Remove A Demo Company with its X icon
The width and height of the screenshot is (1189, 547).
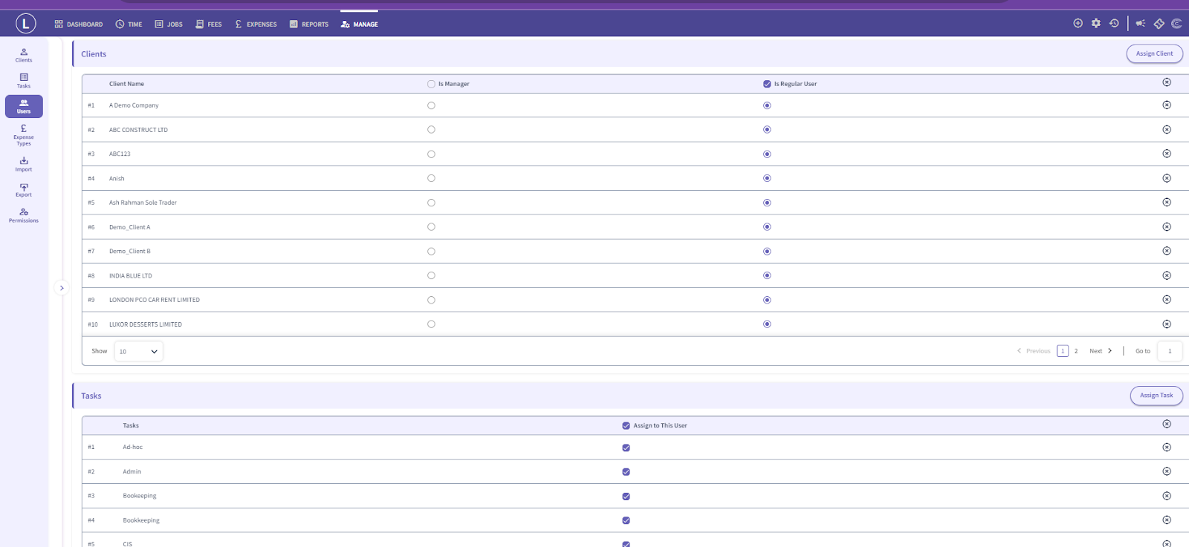coord(1167,105)
